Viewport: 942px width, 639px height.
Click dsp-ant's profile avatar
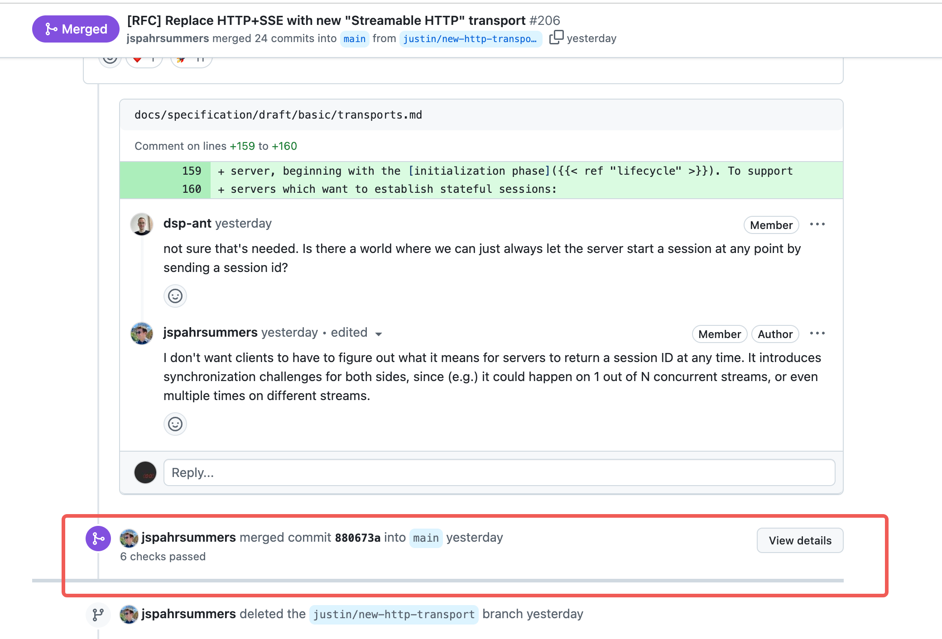142,224
